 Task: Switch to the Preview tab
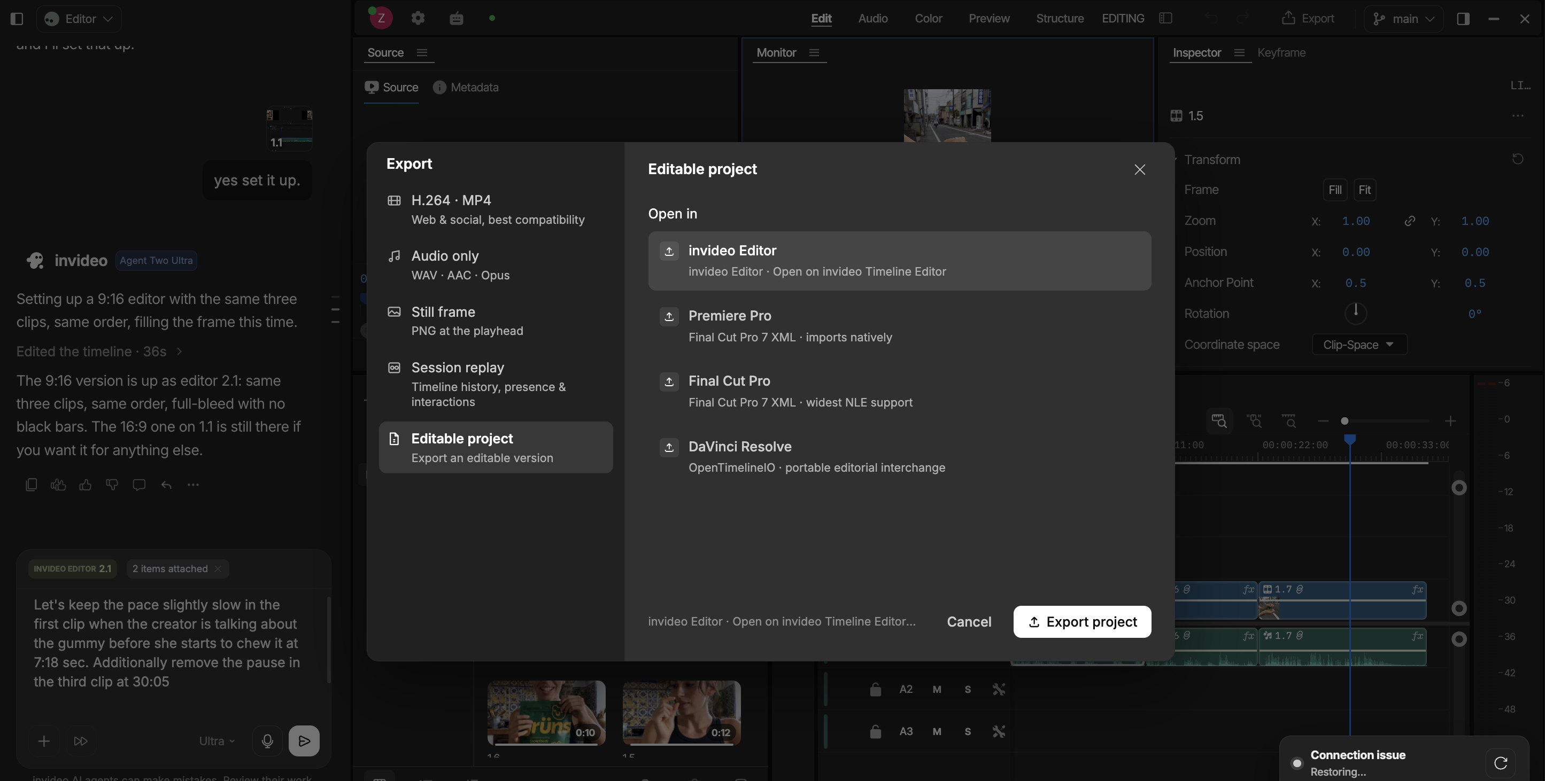(989, 19)
